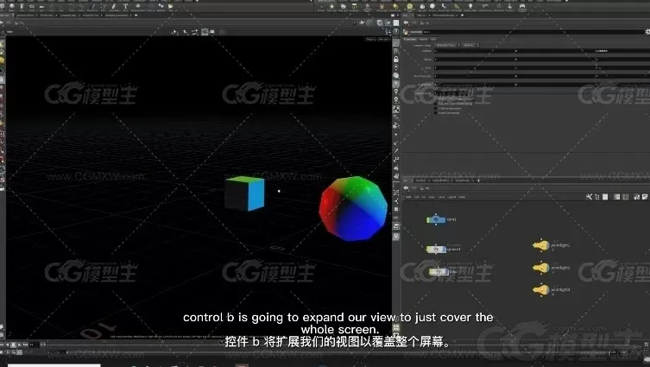Open the Layout menu in network editor
Viewport: 650px width, 367px height.
pyautogui.click(x=452, y=197)
